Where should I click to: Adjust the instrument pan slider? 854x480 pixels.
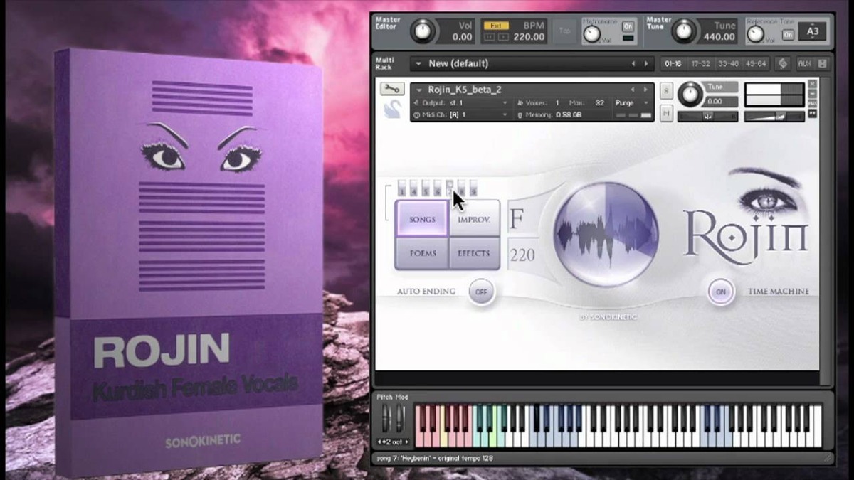(x=706, y=116)
